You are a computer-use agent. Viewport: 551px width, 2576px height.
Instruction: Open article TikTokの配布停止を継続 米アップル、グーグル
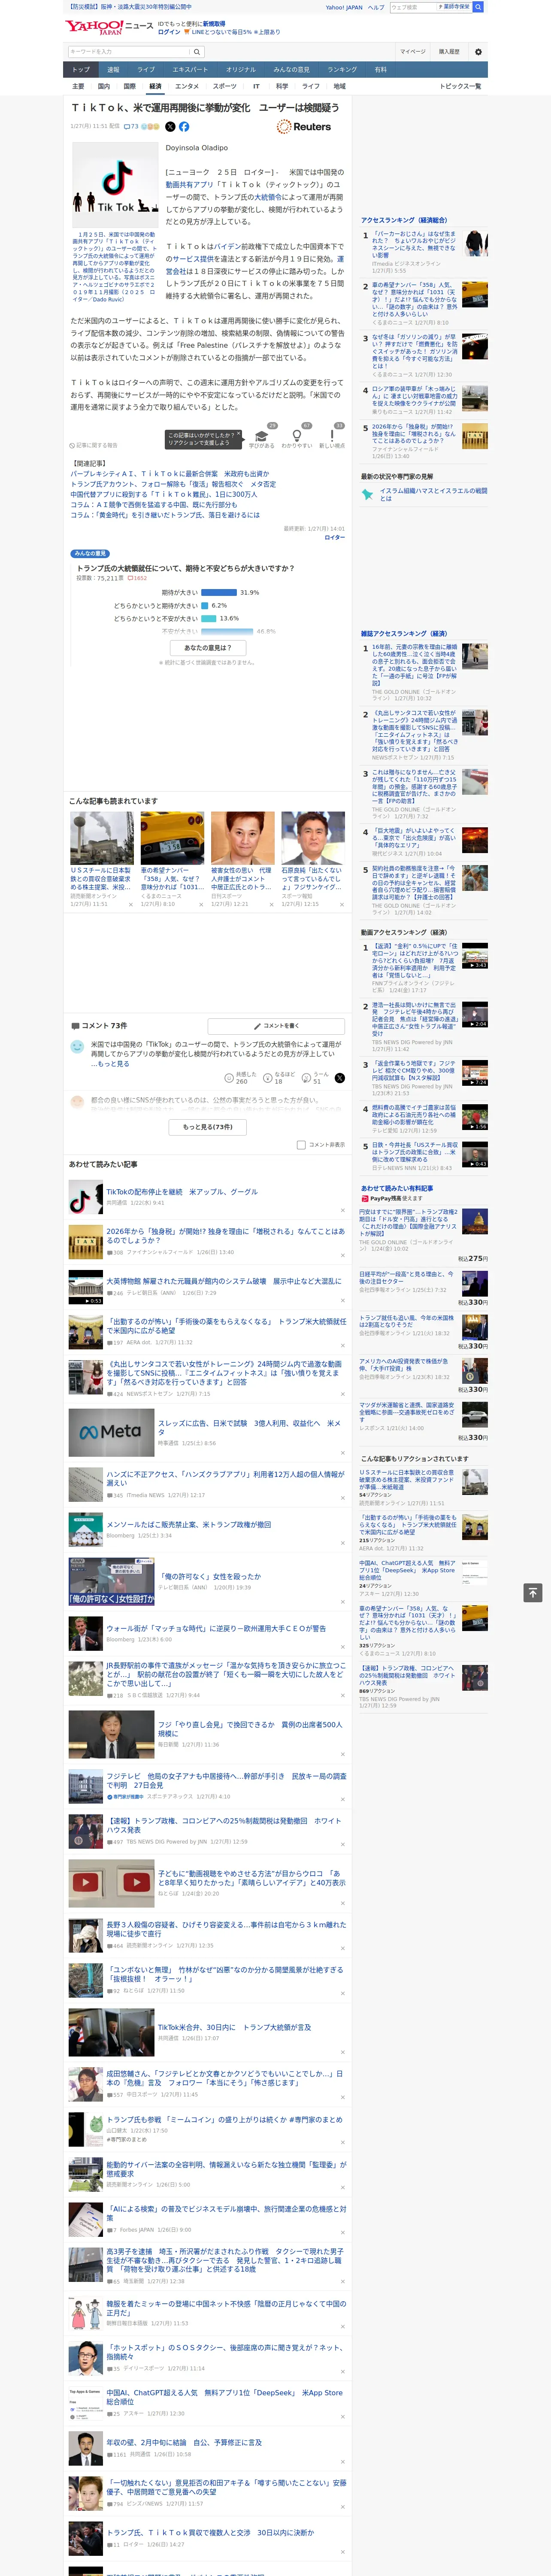[x=181, y=1192]
